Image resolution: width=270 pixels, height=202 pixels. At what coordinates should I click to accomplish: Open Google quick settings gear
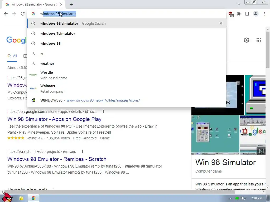coord(247,40)
